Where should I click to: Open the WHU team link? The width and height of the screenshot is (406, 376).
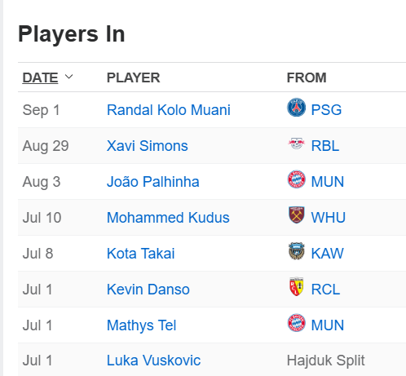pos(329,218)
